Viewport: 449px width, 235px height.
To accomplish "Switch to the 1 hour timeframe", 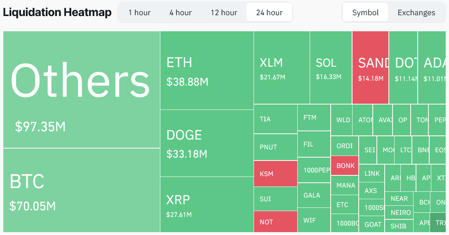I will point(139,13).
